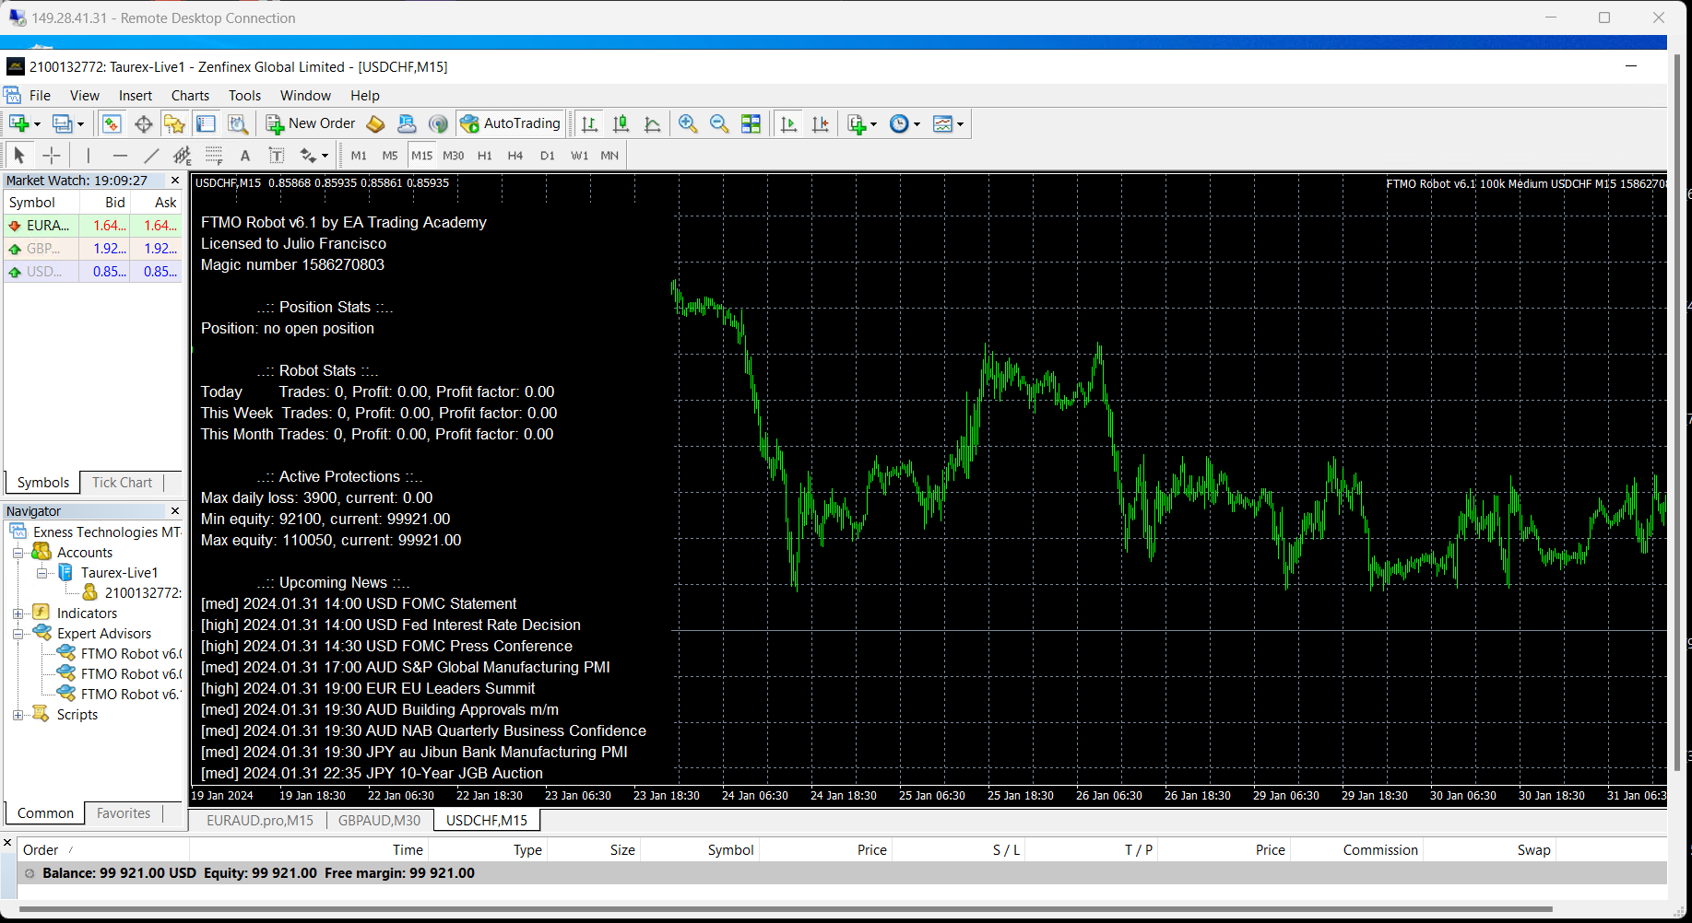
Task: Click the Crosshair tool icon
Action: [x=51, y=156]
